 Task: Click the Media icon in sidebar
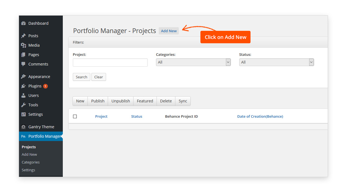23,45
